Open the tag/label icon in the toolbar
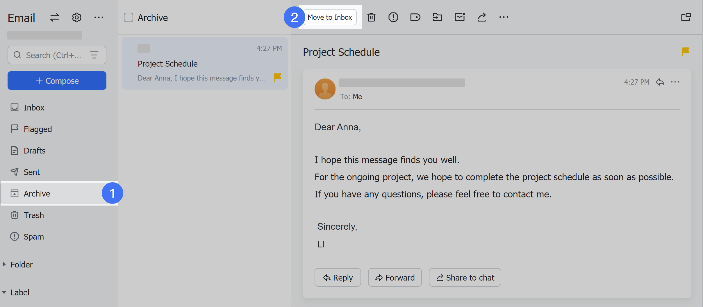This screenshot has height=307, width=703. point(415,17)
